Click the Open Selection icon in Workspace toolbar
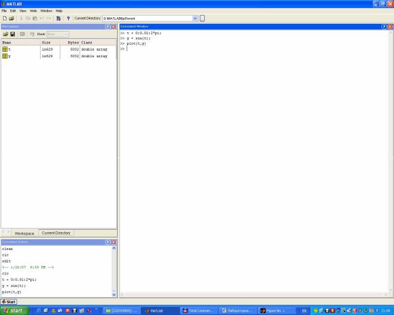The height and width of the screenshot is (315, 394). (22, 34)
